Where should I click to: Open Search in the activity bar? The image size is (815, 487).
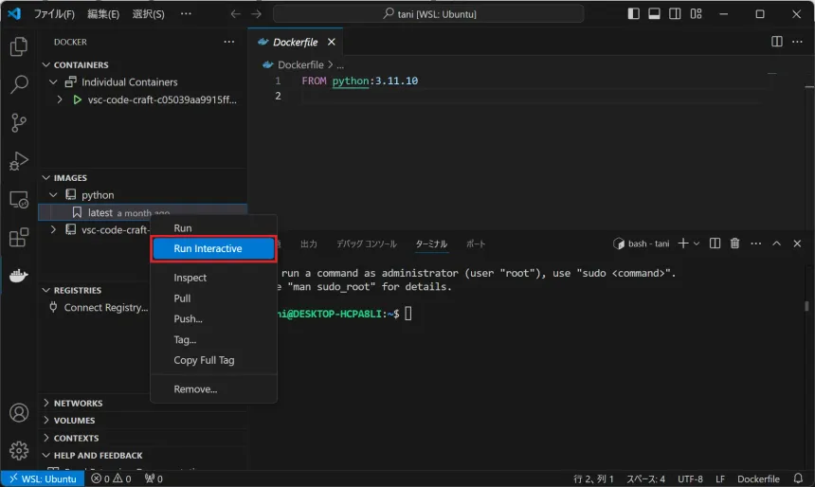pyautogui.click(x=18, y=84)
